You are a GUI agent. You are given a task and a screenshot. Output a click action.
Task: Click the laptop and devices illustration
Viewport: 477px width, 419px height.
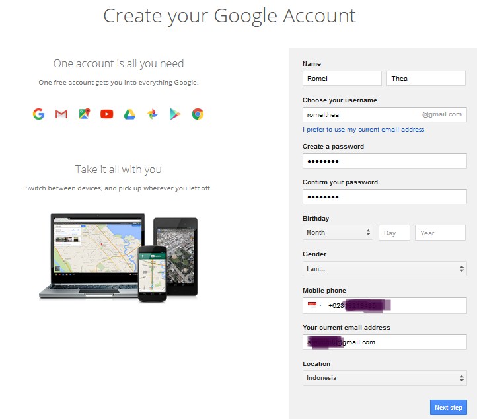(118, 258)
